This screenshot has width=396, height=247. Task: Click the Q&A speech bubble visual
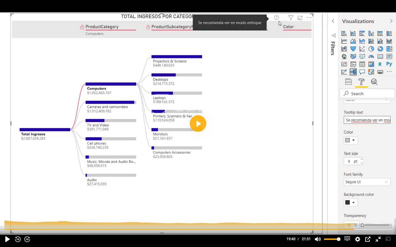(x=362, y=72)
